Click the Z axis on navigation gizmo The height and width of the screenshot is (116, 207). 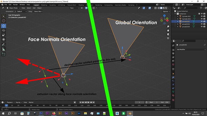tap(164, 16)
